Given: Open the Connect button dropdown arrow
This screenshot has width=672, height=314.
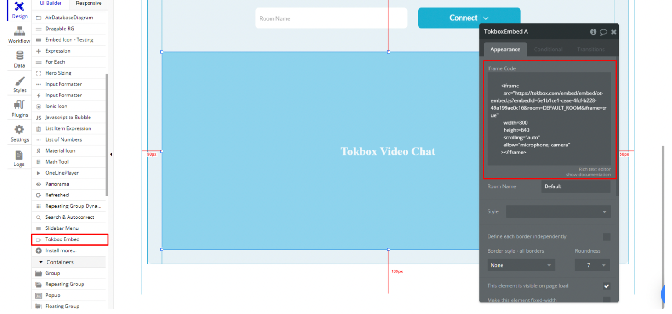Looking at the screenshot, I should pos(485,18).
